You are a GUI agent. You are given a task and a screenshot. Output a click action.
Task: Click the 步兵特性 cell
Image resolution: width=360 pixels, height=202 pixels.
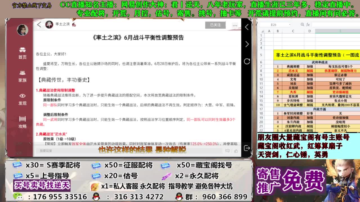coord(293,100)
